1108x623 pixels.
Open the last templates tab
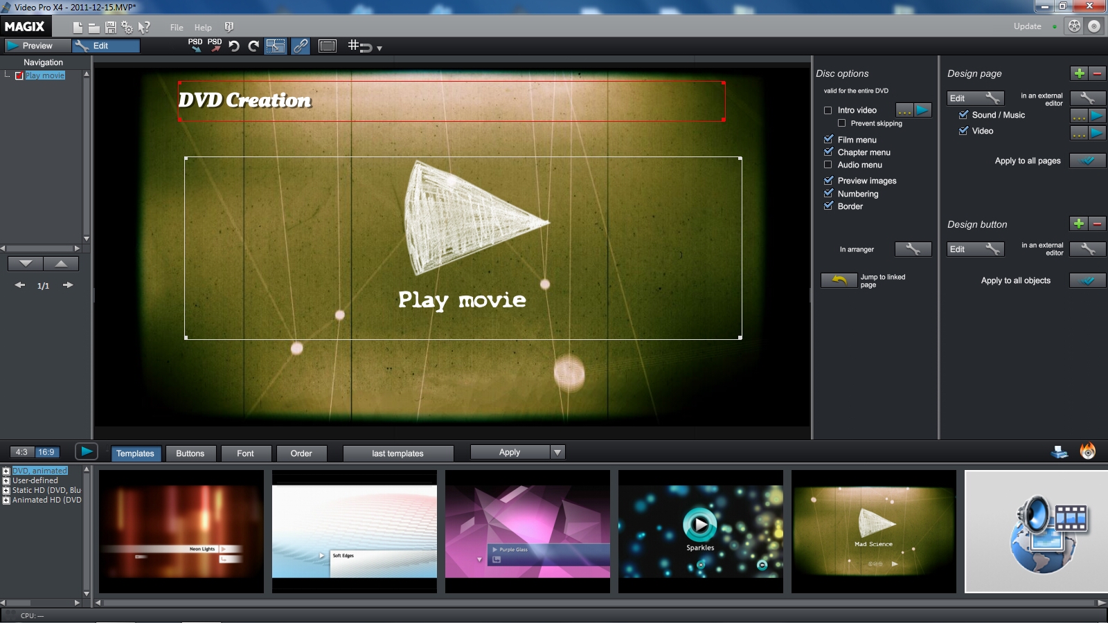coord(397,453)
